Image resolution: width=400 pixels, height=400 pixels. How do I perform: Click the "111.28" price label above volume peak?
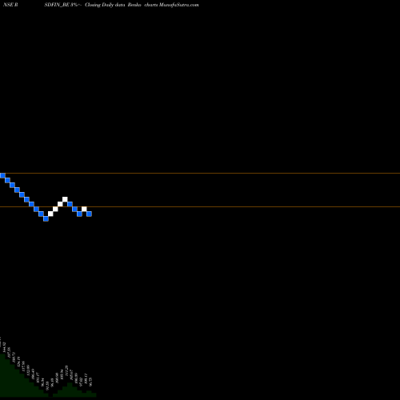[66, 370]
